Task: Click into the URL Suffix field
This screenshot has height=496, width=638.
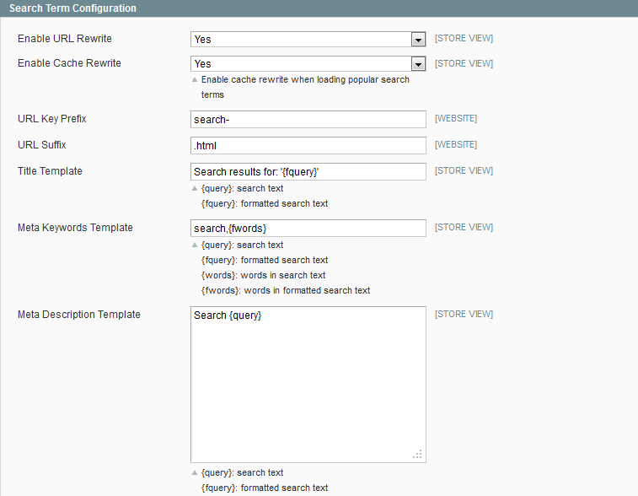Action: (x=308, y=145)
